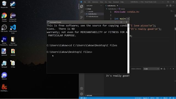
Task: Select Visual Studio Code desktop icon
Action: click(13, 29)
